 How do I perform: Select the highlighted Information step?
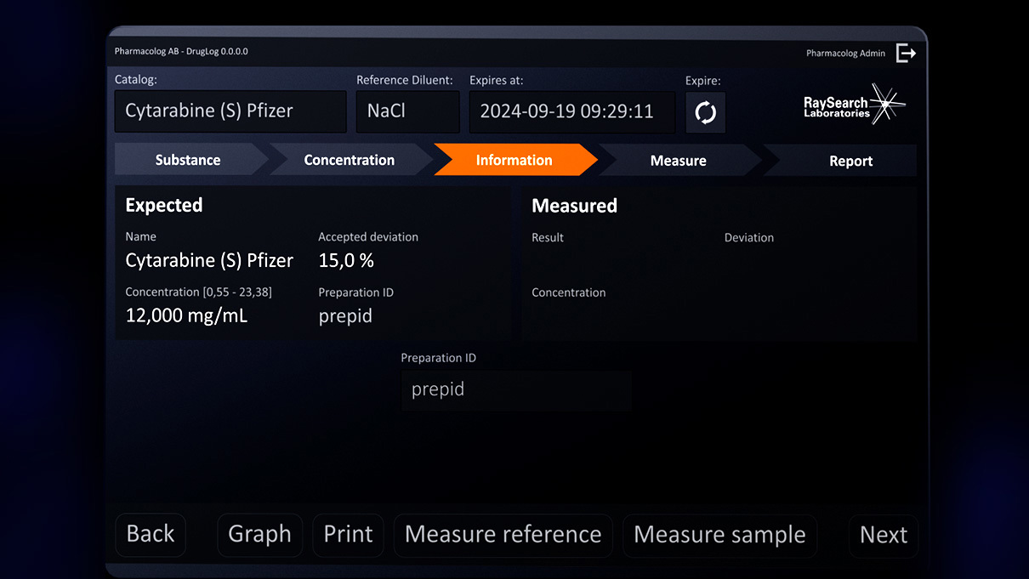click(514, 160)
